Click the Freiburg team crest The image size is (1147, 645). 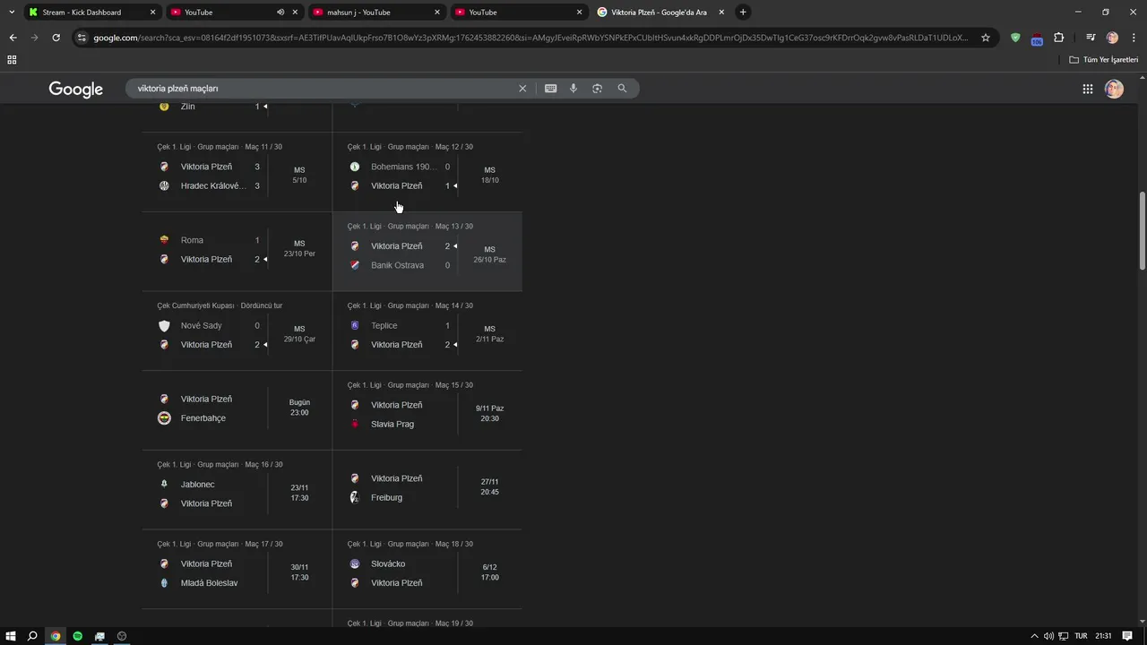(355, 497)
